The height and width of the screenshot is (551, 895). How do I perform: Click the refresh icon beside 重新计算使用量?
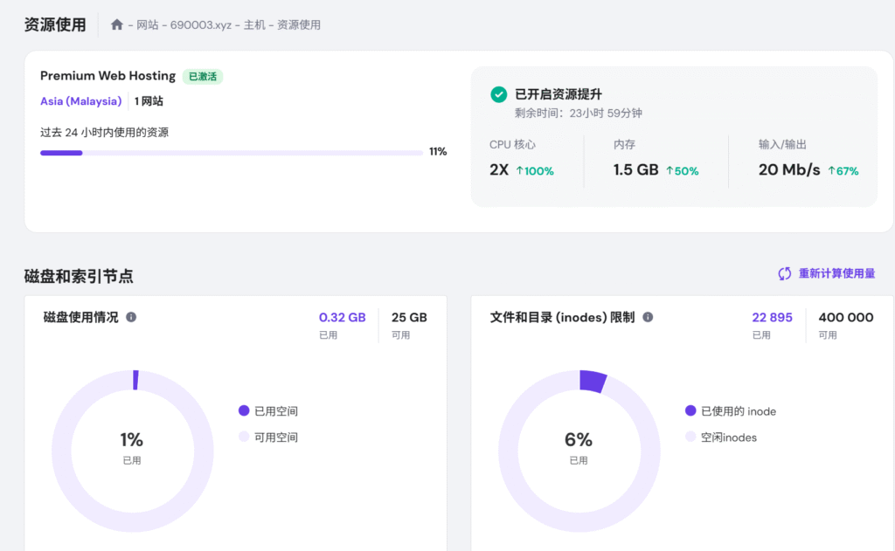tap(785, 274)
